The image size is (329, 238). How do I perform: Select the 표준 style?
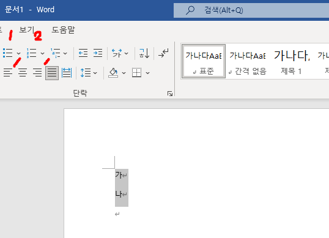(x=204, y=61)
